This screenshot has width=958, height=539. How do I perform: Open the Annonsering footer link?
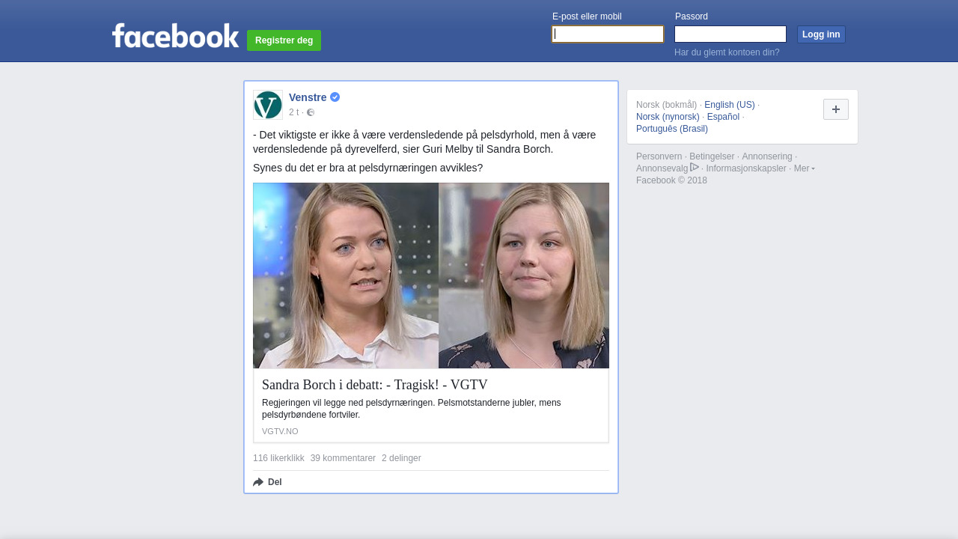767,156
